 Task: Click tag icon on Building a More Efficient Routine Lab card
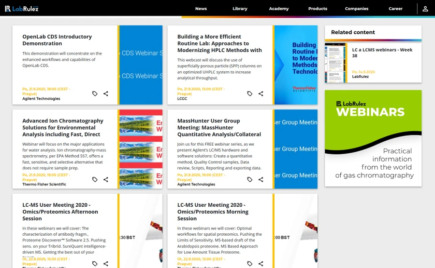pos(250,94)
